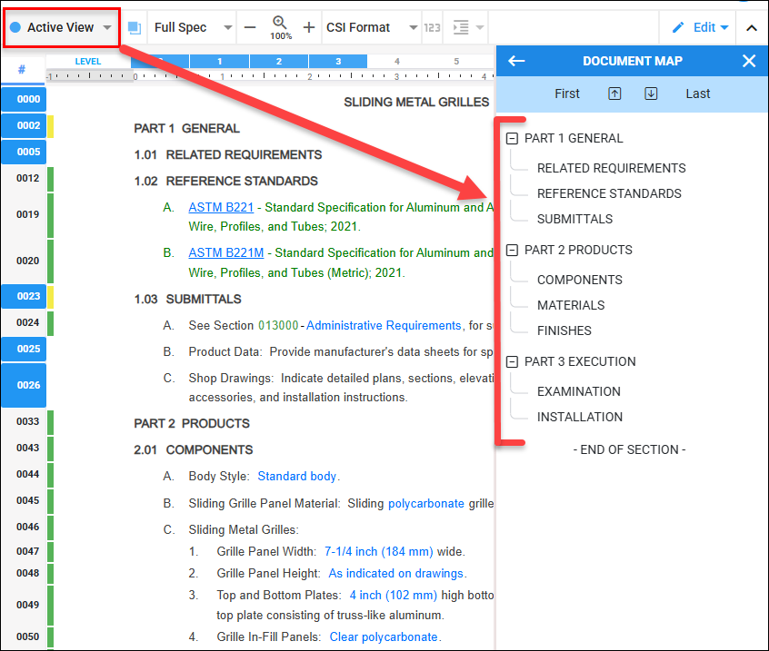Click the move down arrow icon
The image size is (769, 651).
651,94
